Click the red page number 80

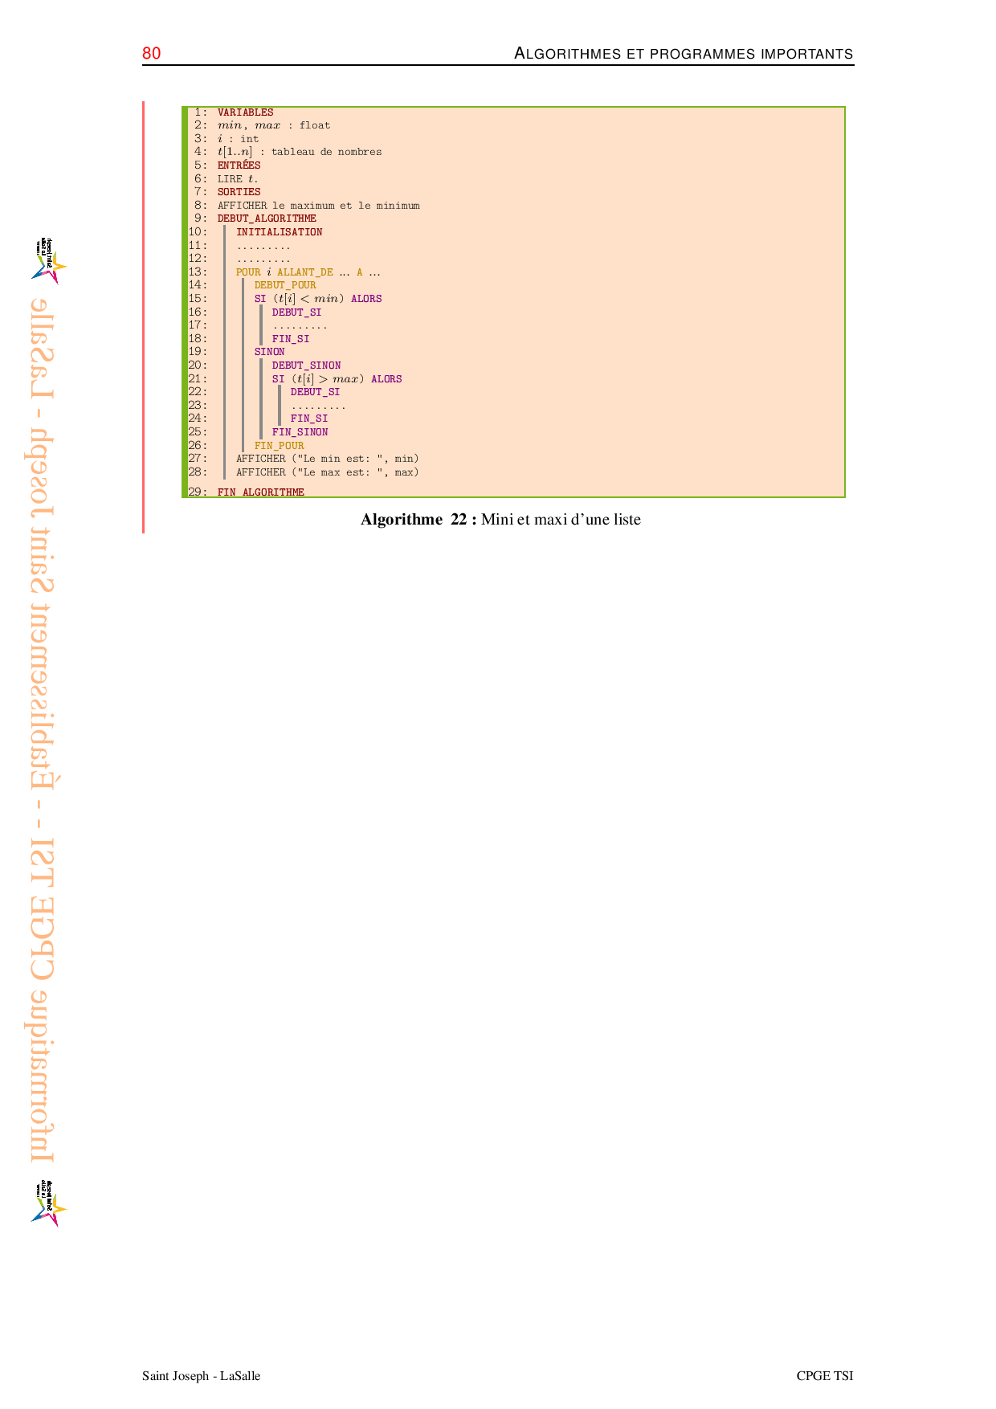(x=151, y=54)
